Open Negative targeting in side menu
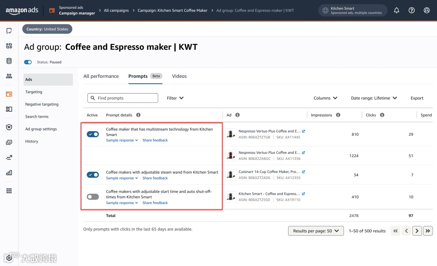 point(42,104)
